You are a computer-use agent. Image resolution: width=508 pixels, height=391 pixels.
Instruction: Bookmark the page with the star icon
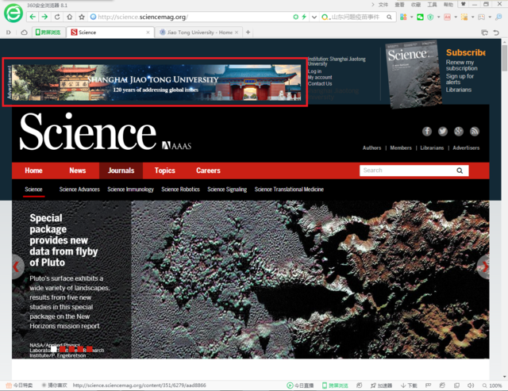click(82, 17)
